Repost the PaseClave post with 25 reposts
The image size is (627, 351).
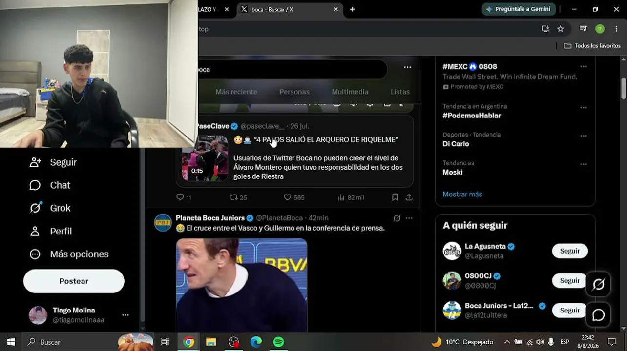(x=238, y=197)
